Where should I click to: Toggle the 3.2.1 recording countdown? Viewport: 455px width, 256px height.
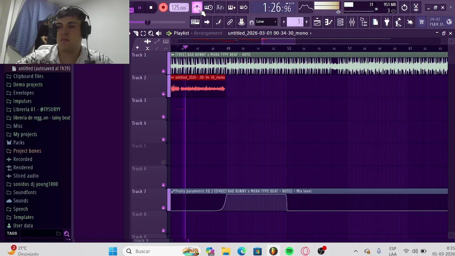(220, 7)
